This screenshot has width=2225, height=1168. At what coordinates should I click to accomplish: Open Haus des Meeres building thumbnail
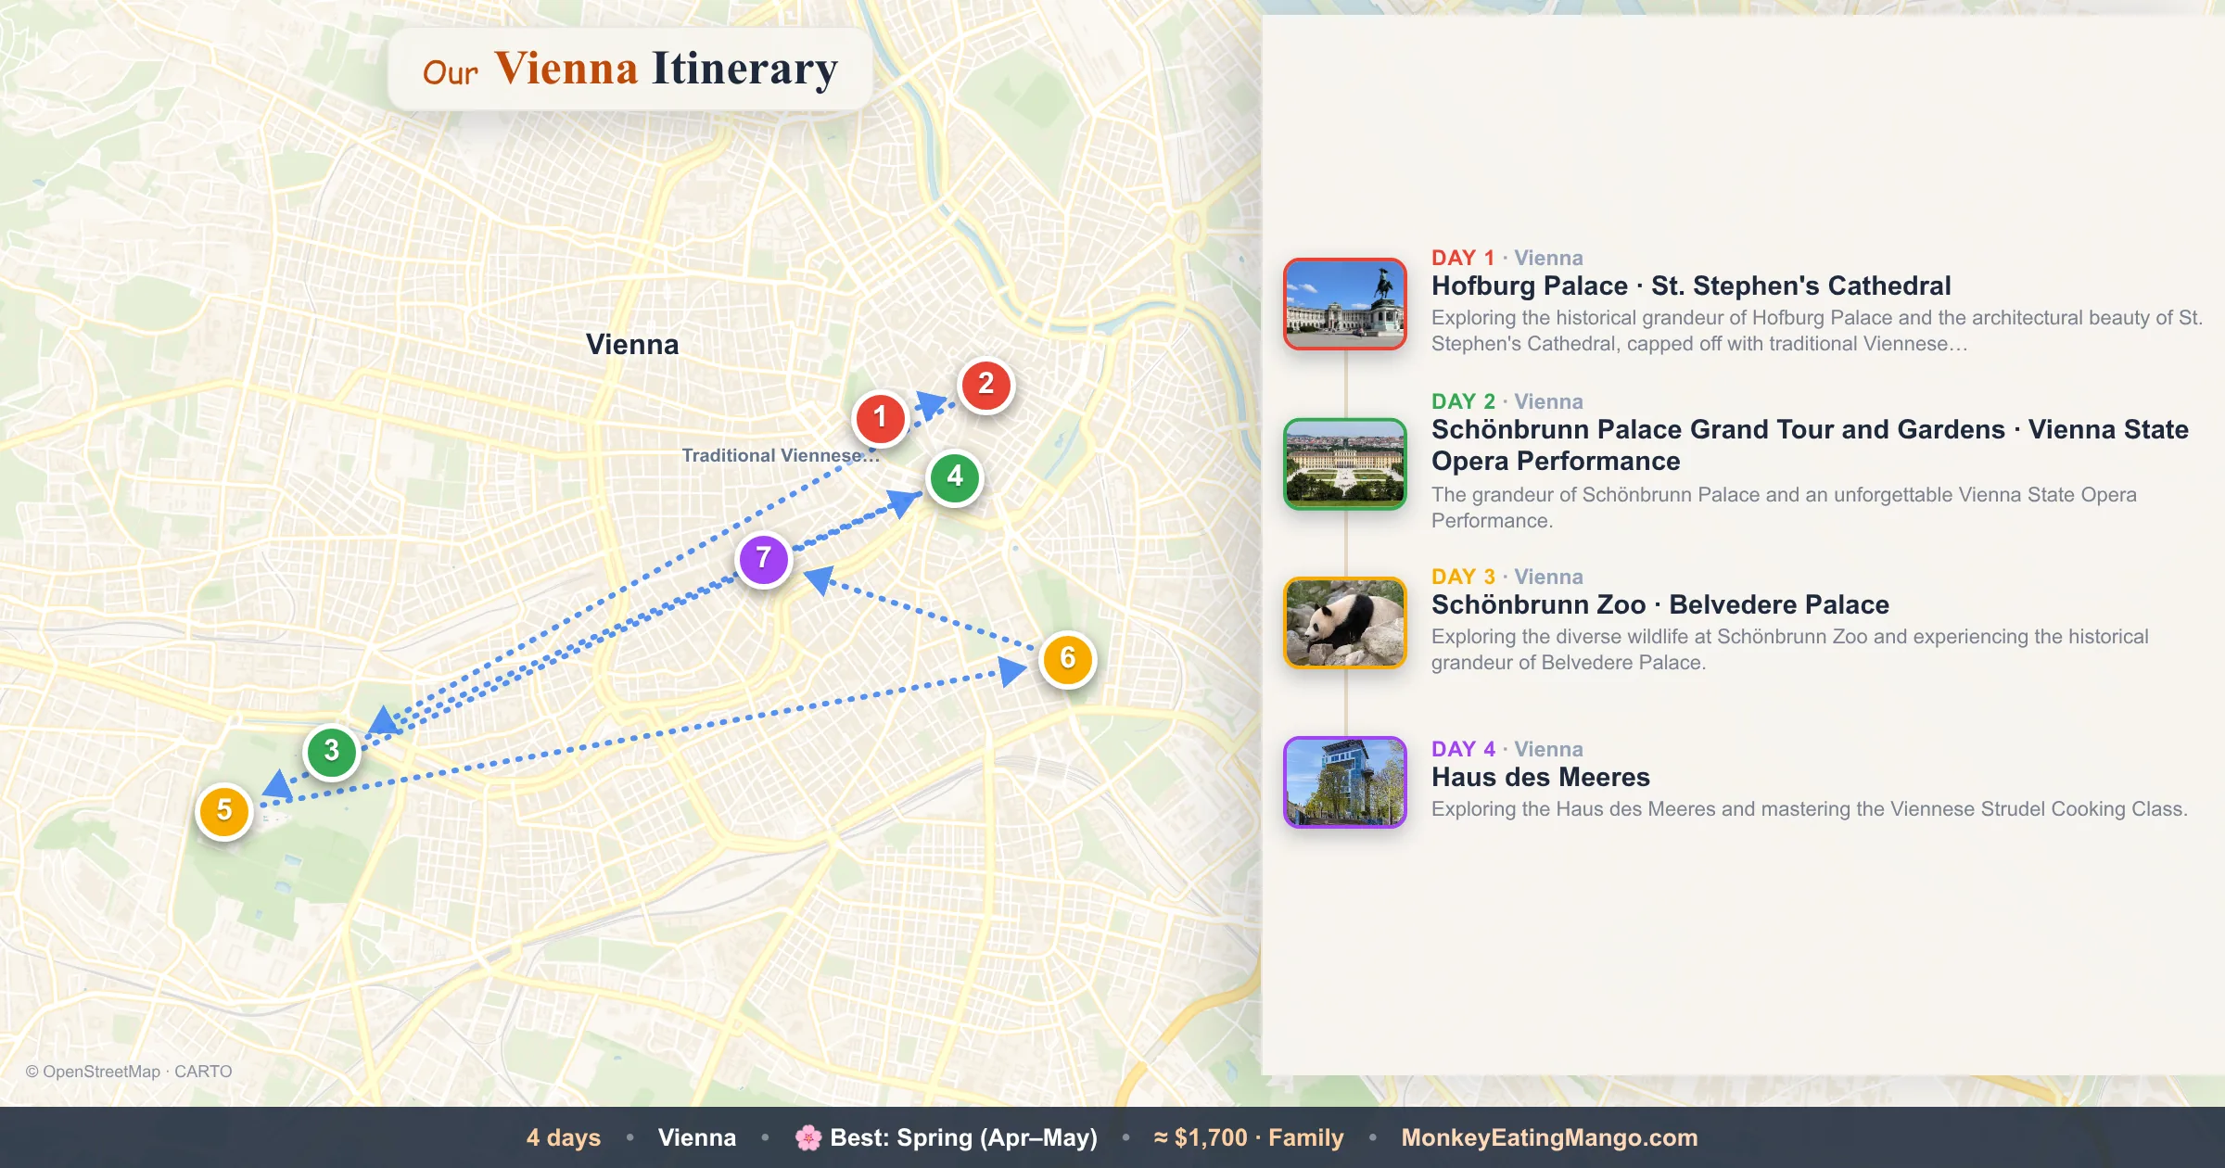[1345, 782]
